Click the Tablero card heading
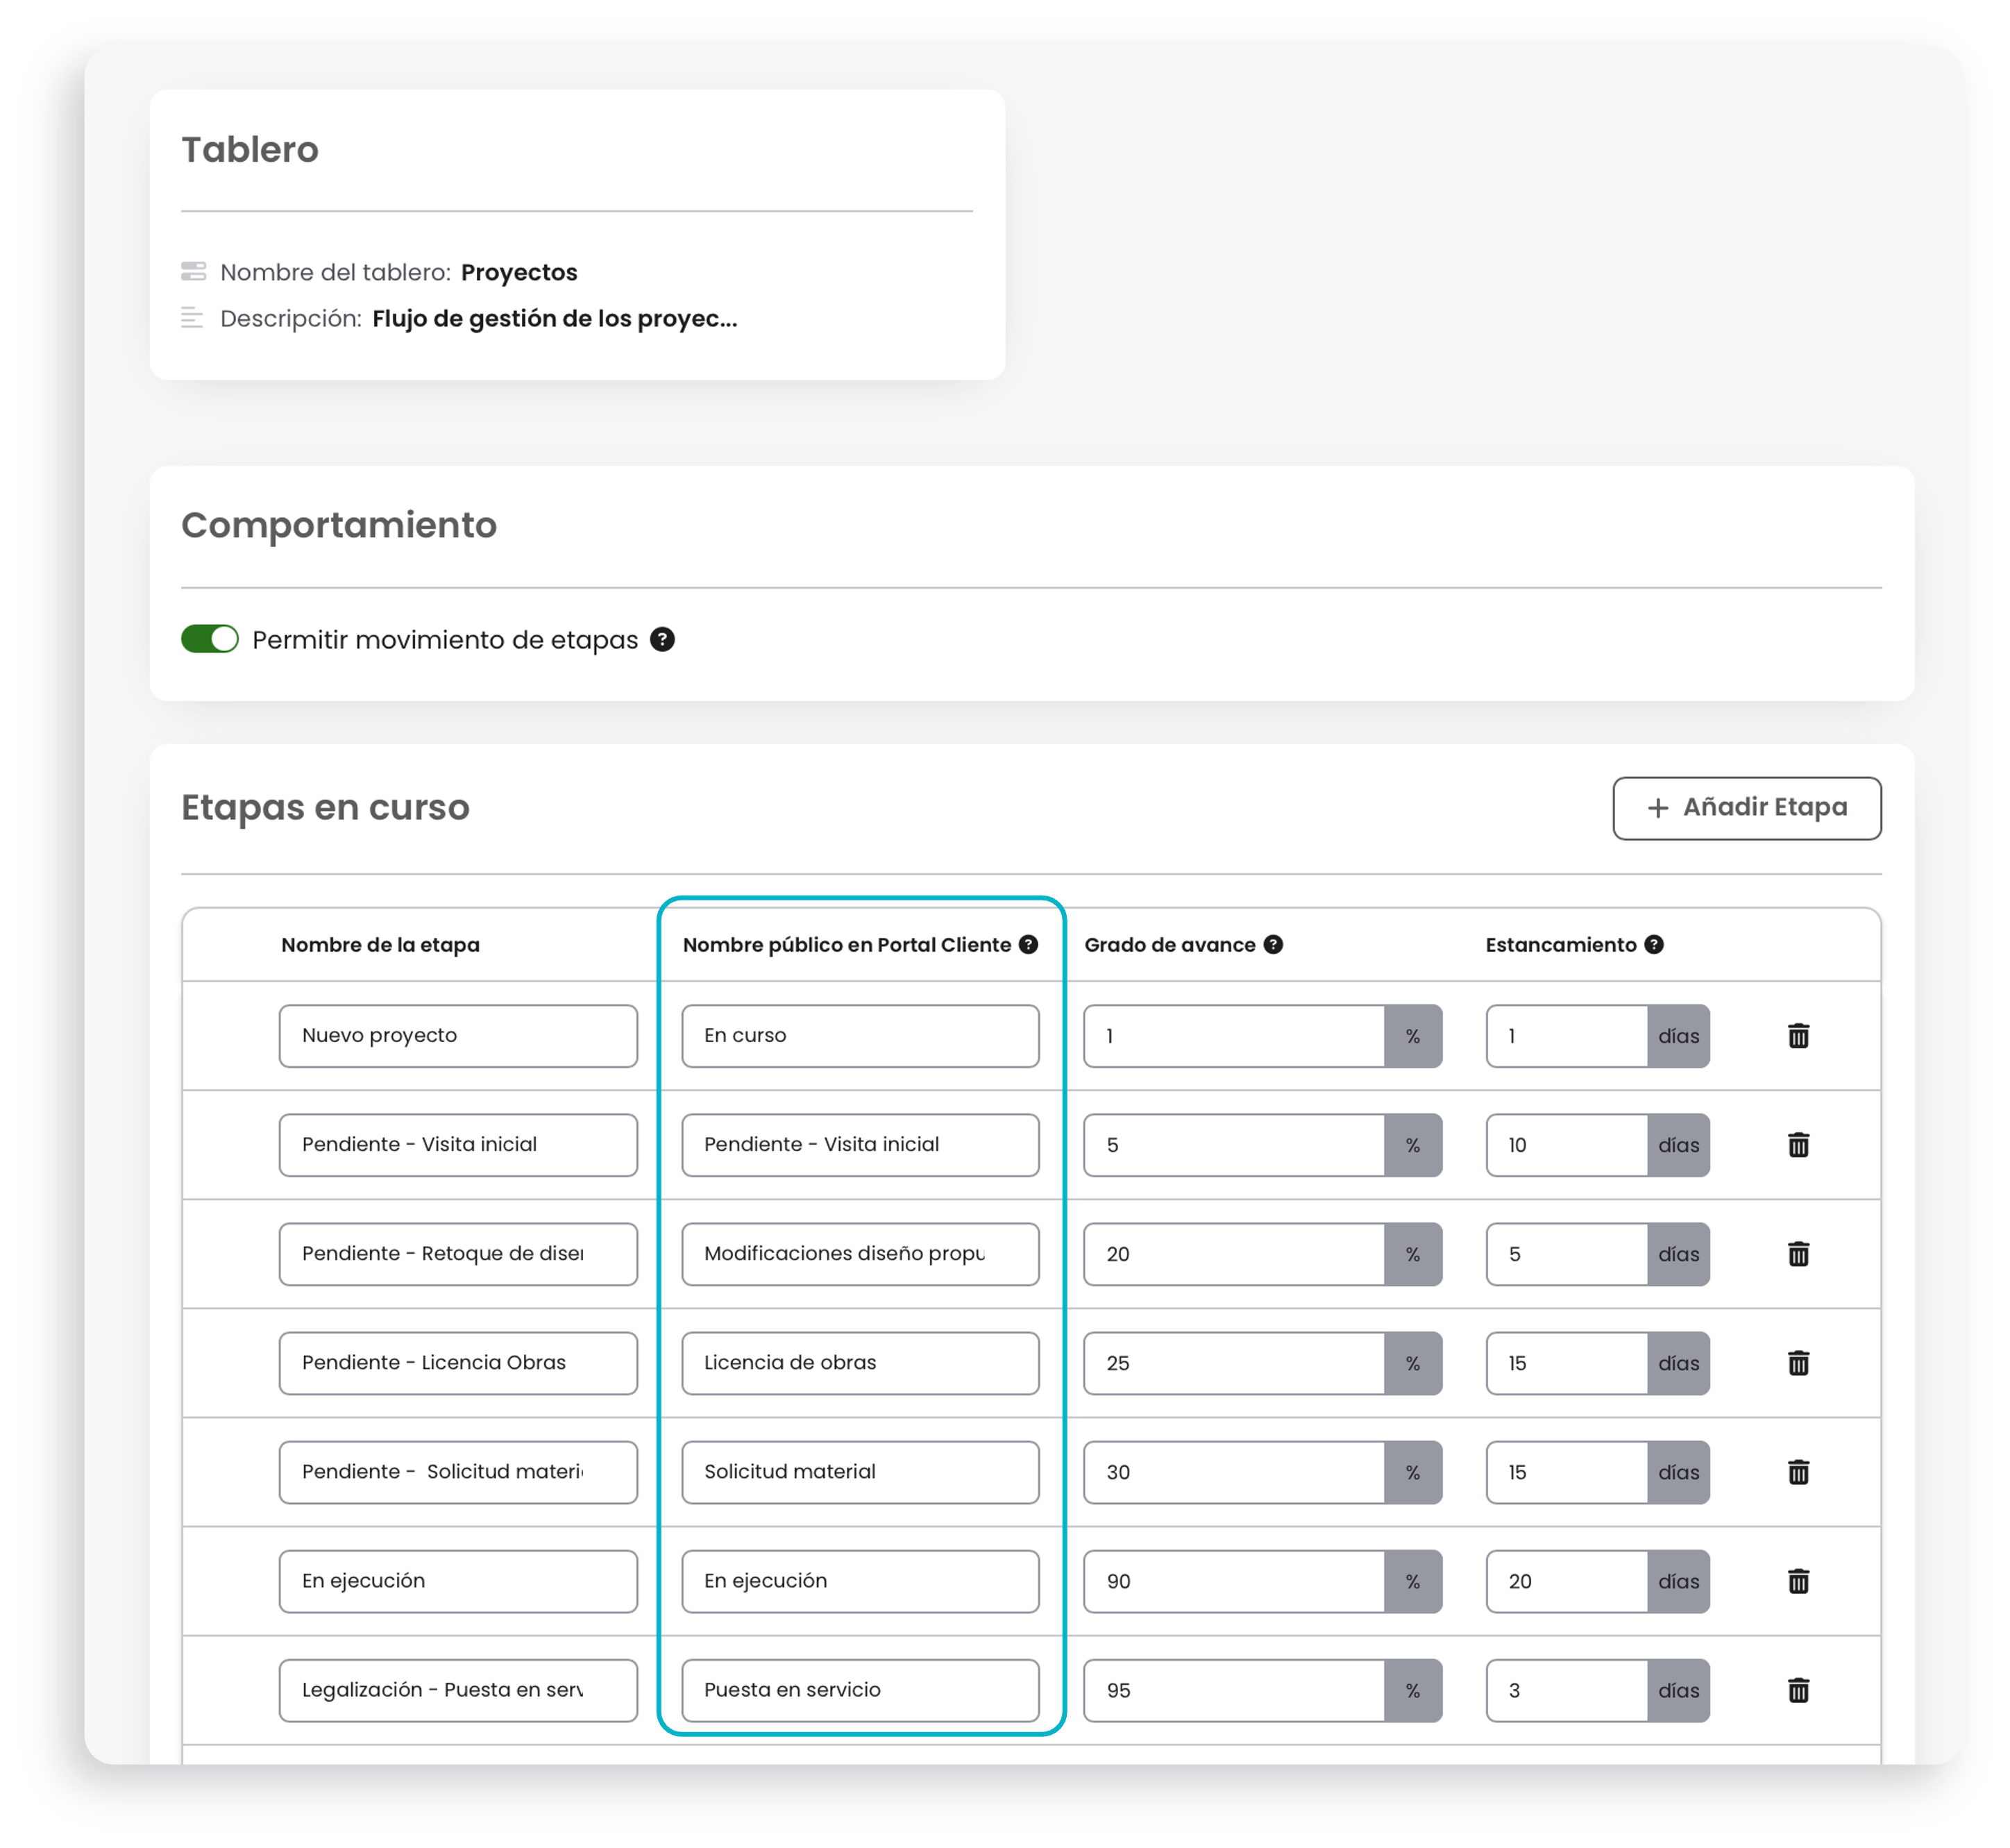The image size is (2010, 1848). pyautogui.click(x=250, y=149)
